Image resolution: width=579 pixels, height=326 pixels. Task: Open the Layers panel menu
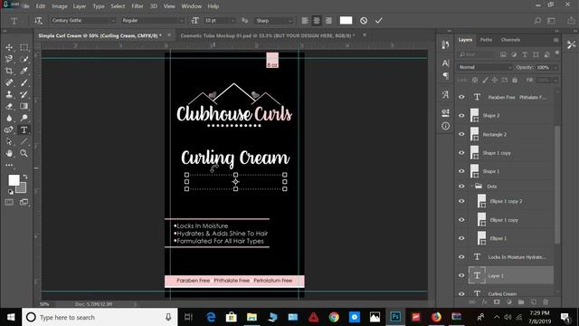click(x=555, y=40)
